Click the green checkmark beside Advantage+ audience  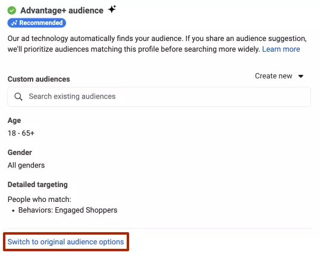coord(12,10)
